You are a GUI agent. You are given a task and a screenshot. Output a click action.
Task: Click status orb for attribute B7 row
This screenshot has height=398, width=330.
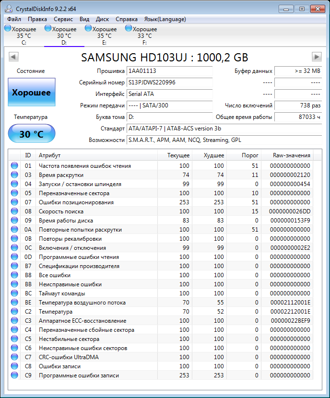point(14,266)
